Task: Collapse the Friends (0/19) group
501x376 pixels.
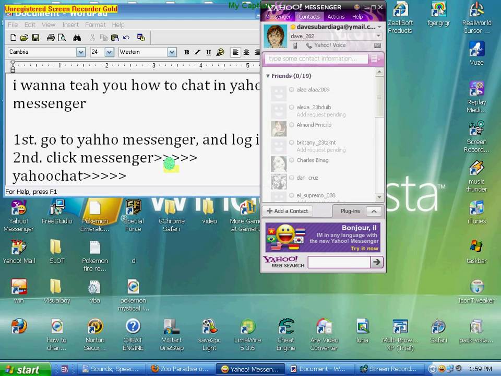Action: (268, 76)
